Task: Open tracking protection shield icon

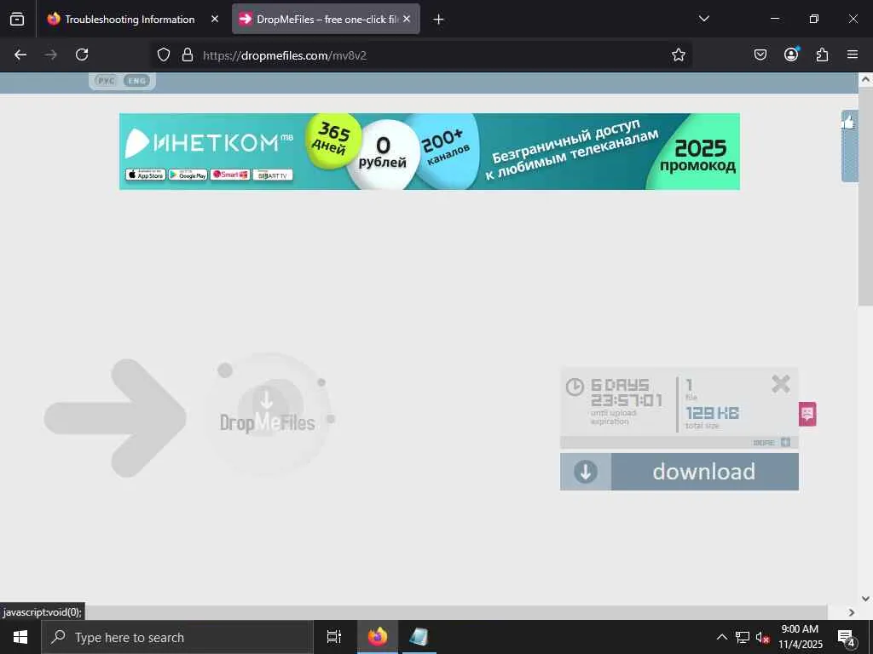Action: tap(163, 54)
